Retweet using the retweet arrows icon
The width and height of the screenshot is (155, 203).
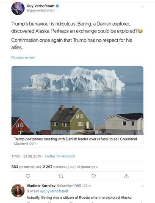pos(61,176)
